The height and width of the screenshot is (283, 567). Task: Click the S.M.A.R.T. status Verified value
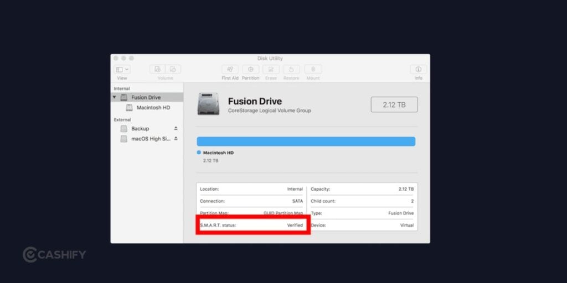pos(295,226)
